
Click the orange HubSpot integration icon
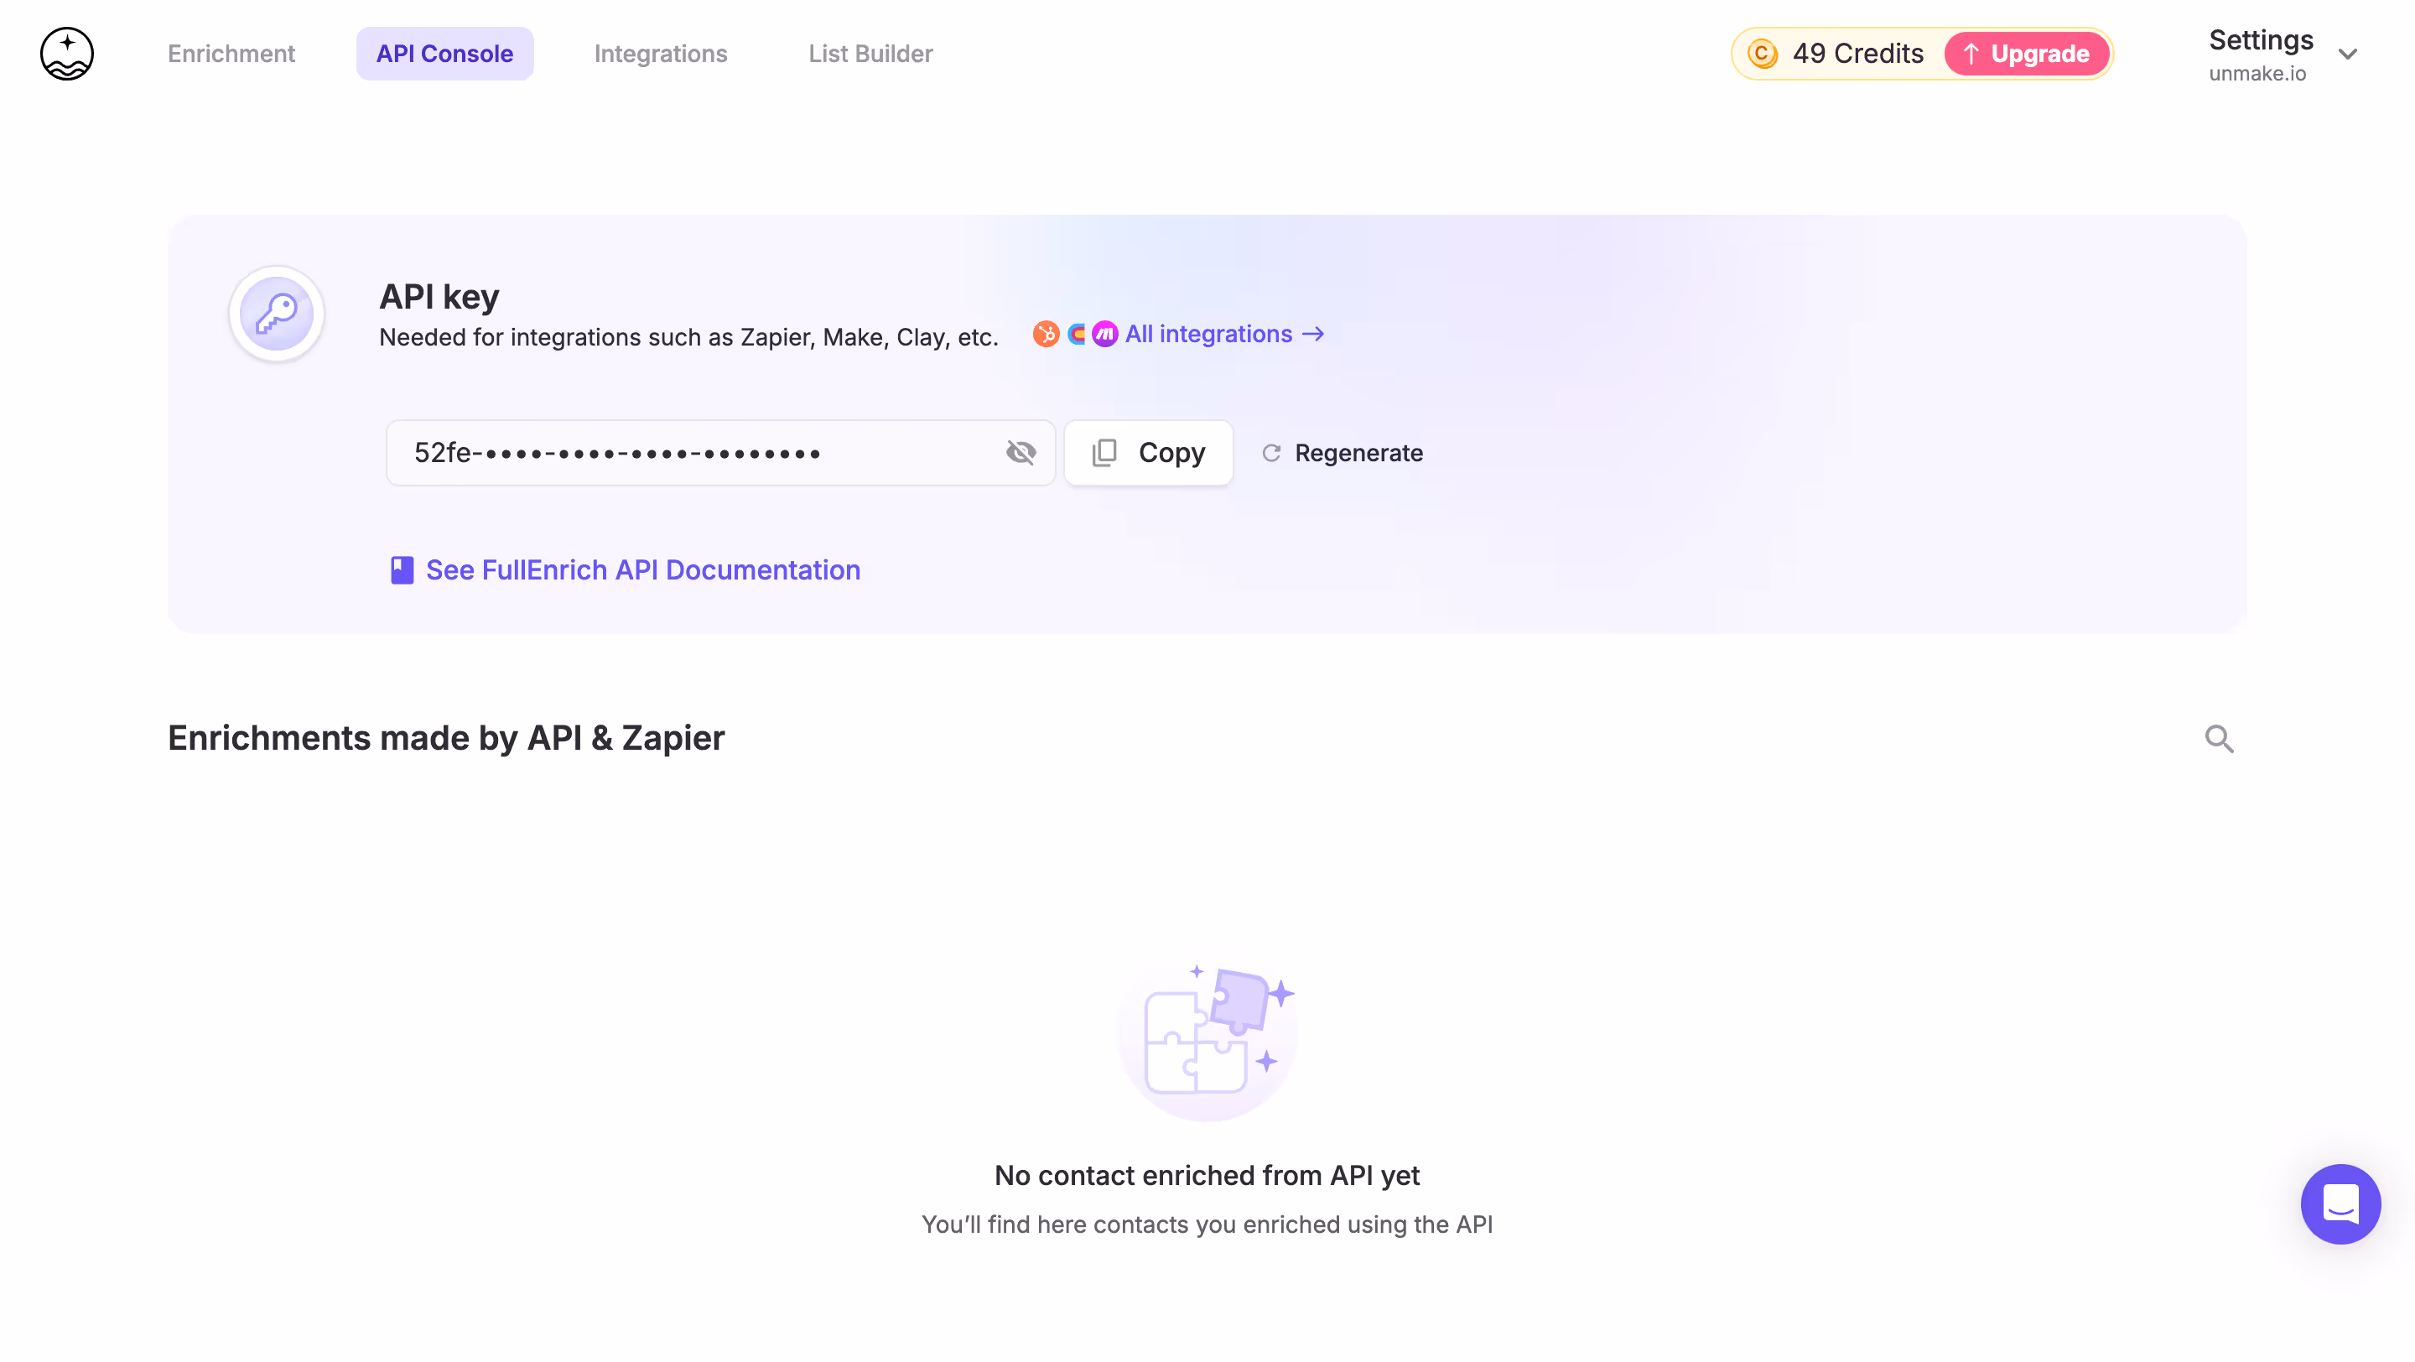pyautogui.click(x=1046, y=334)
